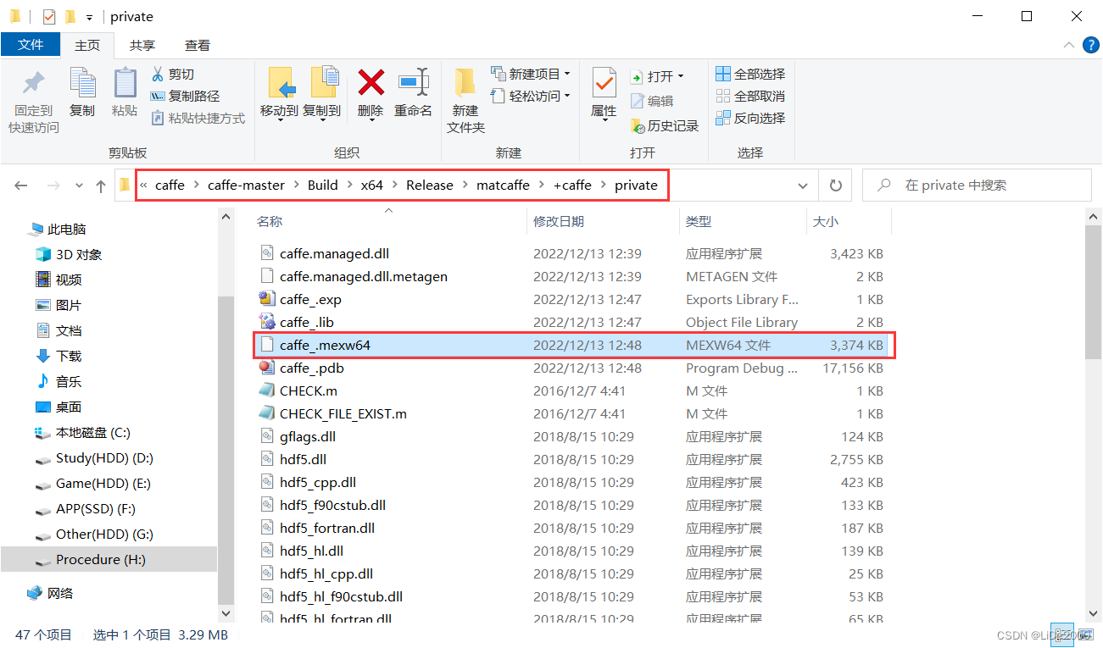Choose Invert selection (反向选择)
Image resolution: width=1103 pixels, height=648 pixels.
click(x=750, y=118)
